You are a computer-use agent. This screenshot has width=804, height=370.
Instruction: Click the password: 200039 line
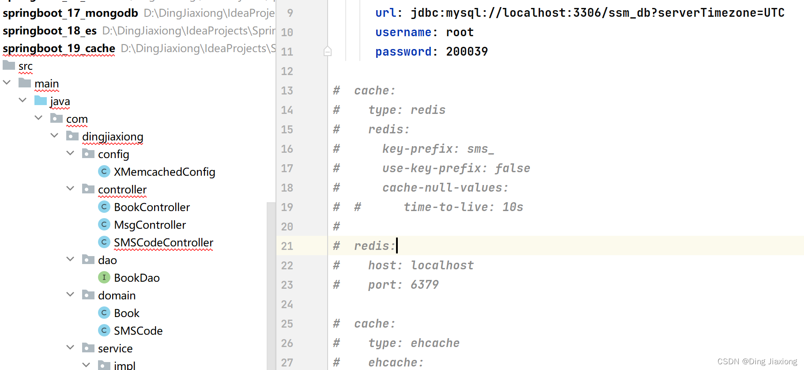coord(431,52)
